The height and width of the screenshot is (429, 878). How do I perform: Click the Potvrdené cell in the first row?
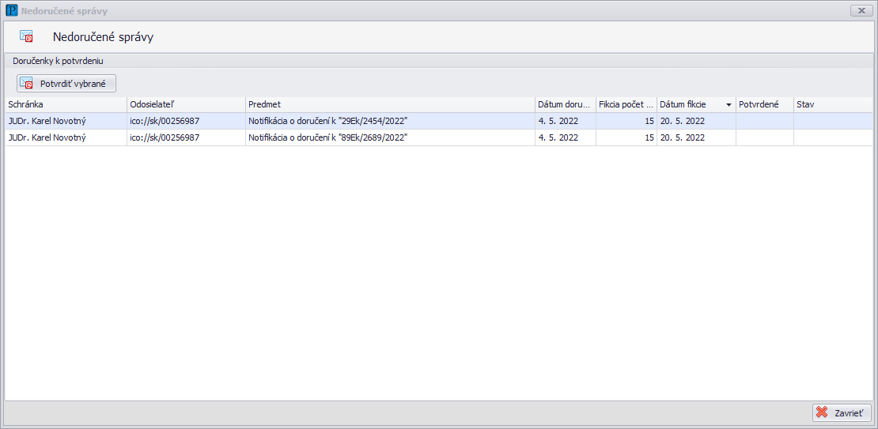764,121
